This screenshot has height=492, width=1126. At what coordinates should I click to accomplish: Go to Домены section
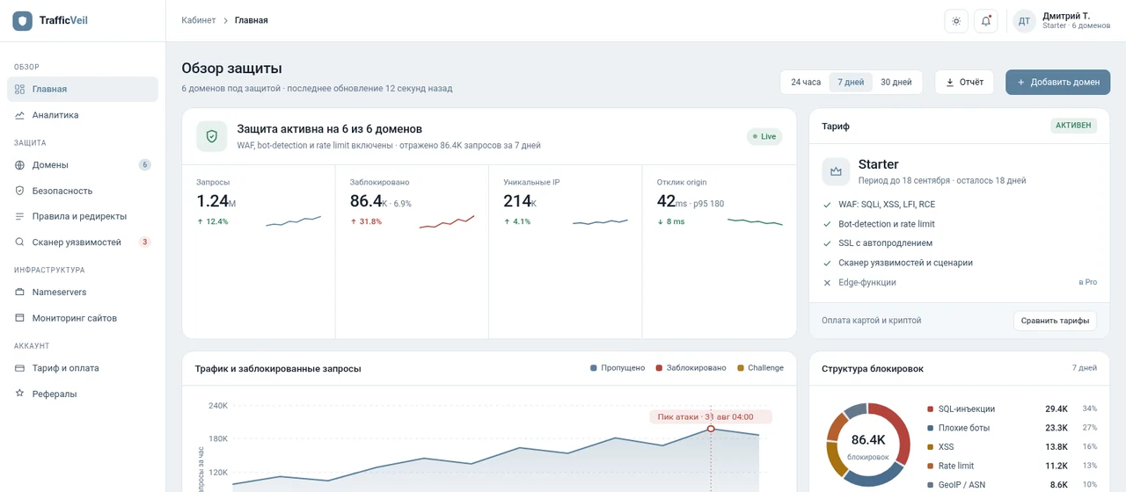[x=83, y=165]
